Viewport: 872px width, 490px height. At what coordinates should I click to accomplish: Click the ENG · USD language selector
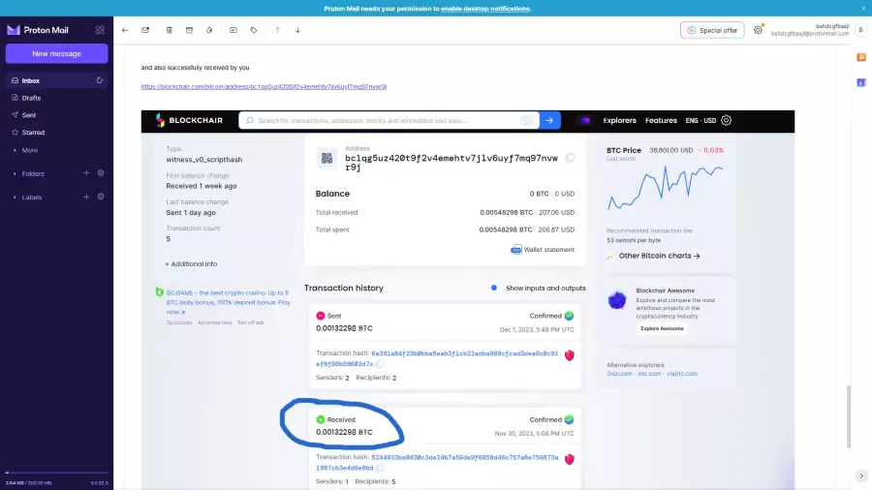701,120
